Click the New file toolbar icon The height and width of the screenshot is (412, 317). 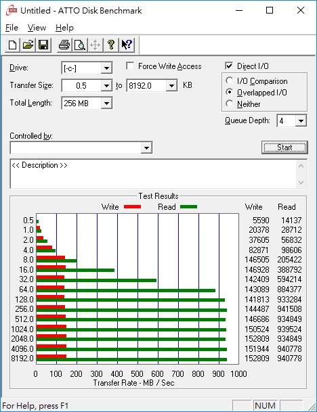pos(12,45)
